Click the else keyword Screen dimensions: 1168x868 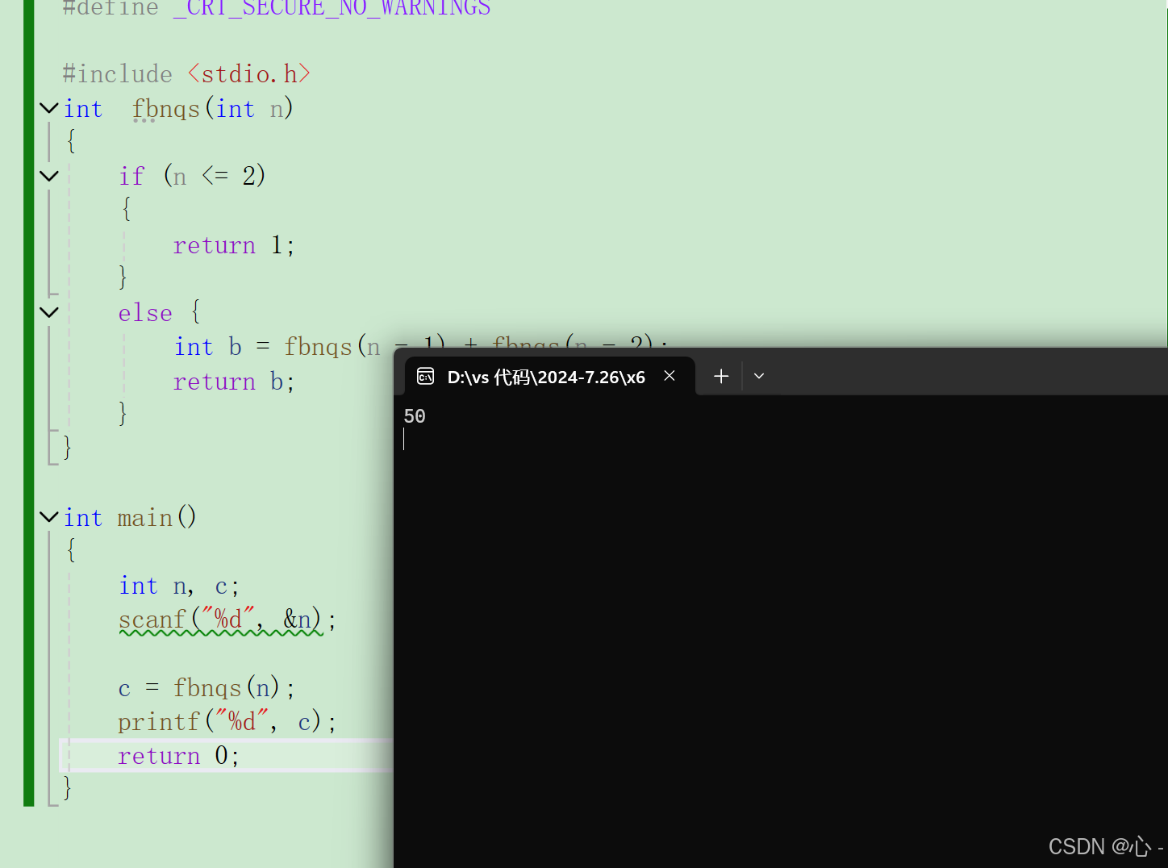click(x=145, y=313)
